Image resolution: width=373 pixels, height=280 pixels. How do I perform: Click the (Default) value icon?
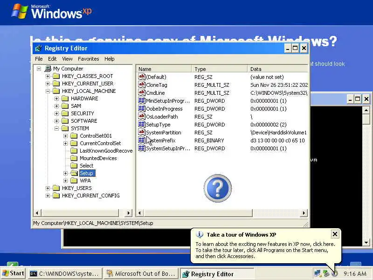[142, 77]
